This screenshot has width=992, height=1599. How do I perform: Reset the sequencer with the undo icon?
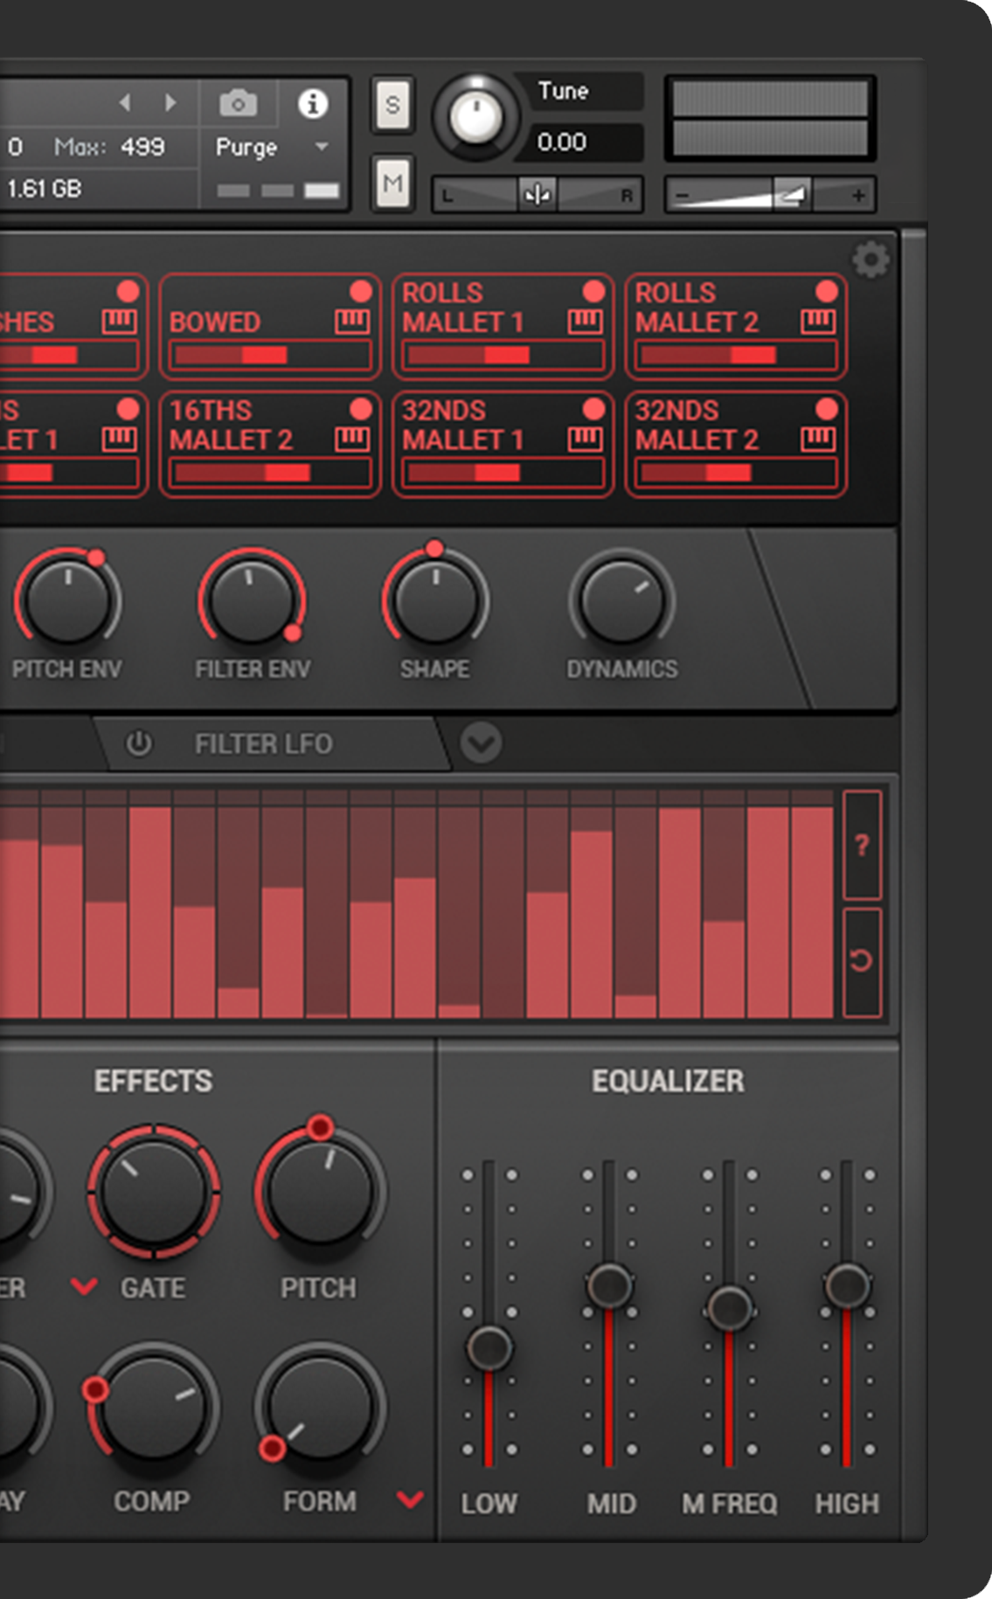pyautogui.click(x=862, y=961)
